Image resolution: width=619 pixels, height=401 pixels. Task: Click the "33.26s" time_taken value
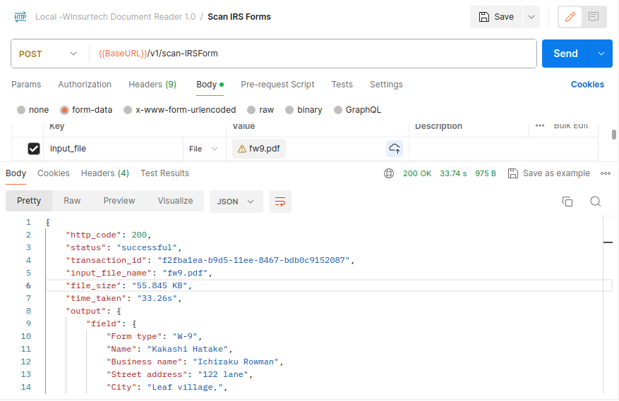(157, 299)
